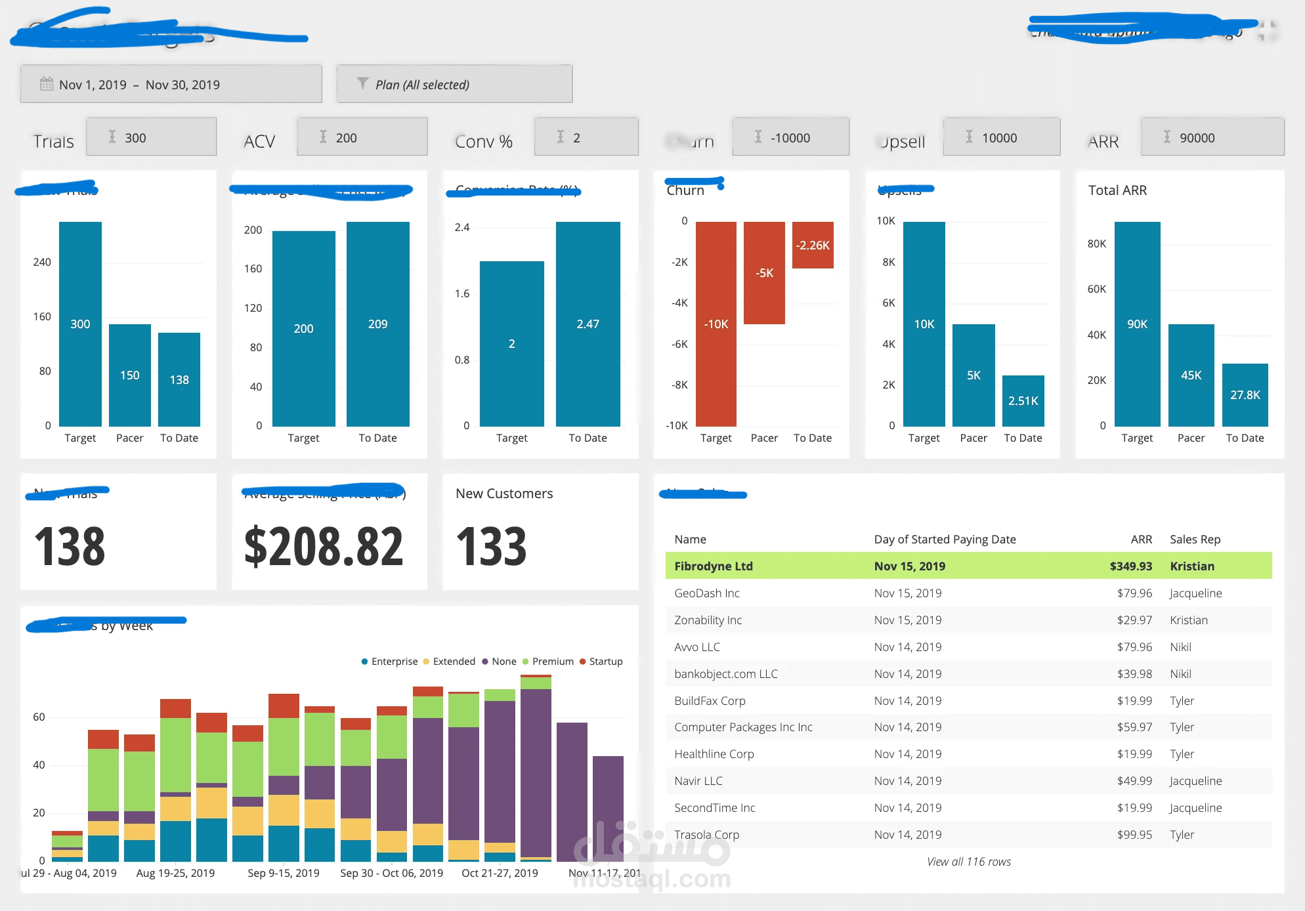Click the 209 To Date bar in ACV chart
This screenshot has height=911, width=1305.
378,324
